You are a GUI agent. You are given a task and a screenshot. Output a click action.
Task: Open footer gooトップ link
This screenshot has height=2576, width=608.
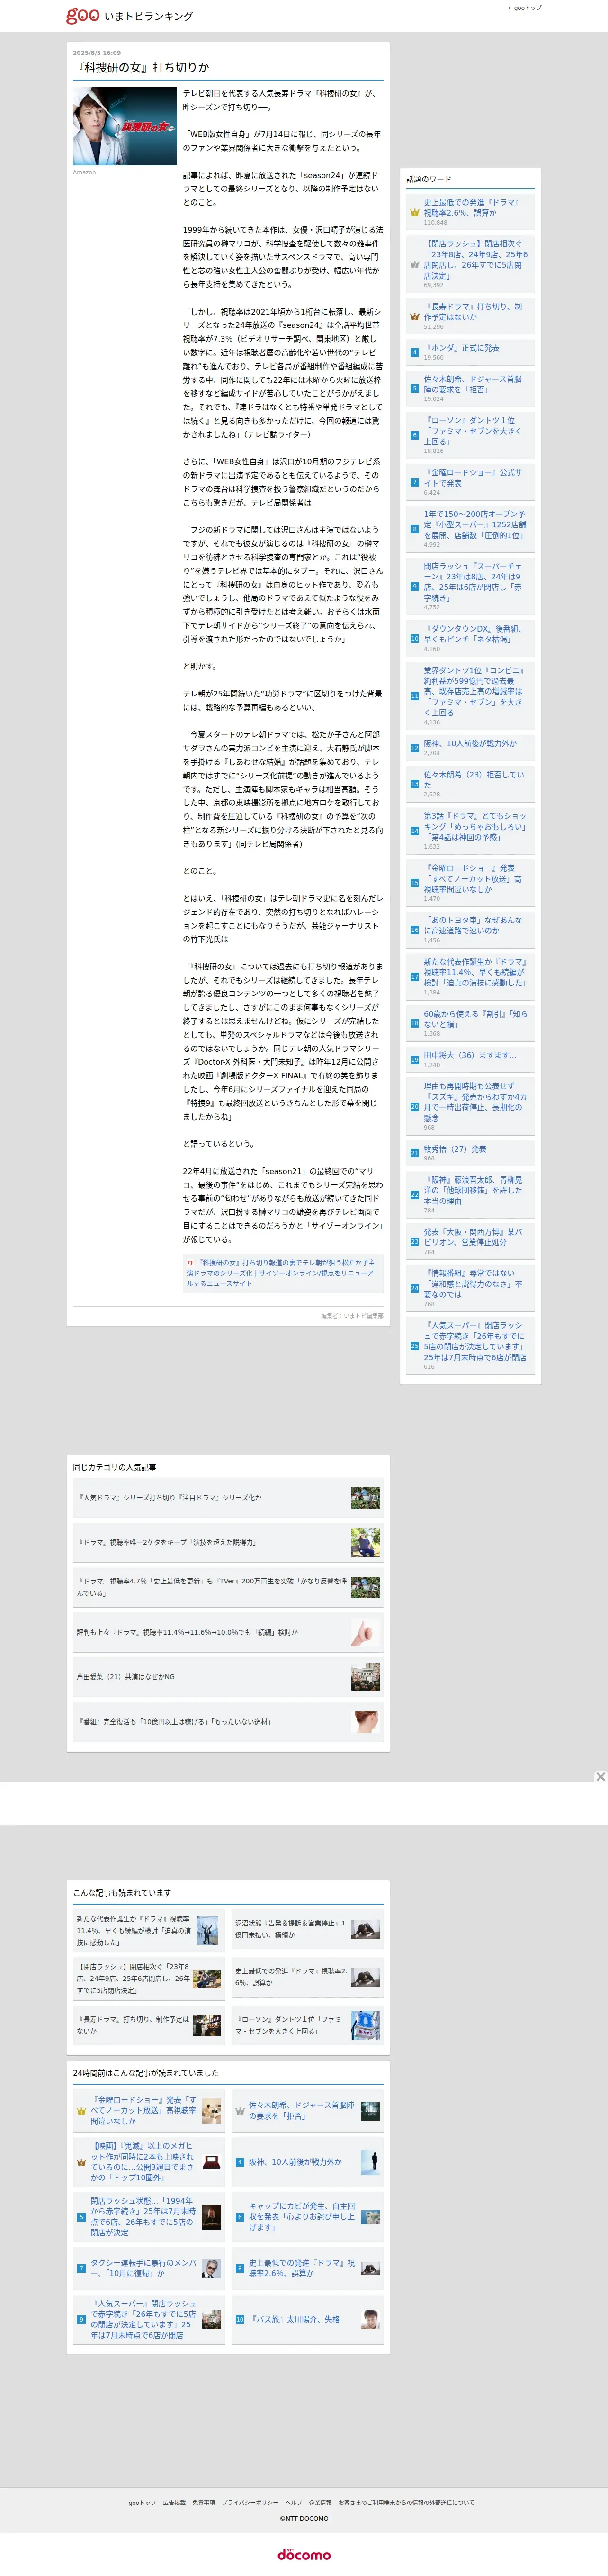[142, 2503]
